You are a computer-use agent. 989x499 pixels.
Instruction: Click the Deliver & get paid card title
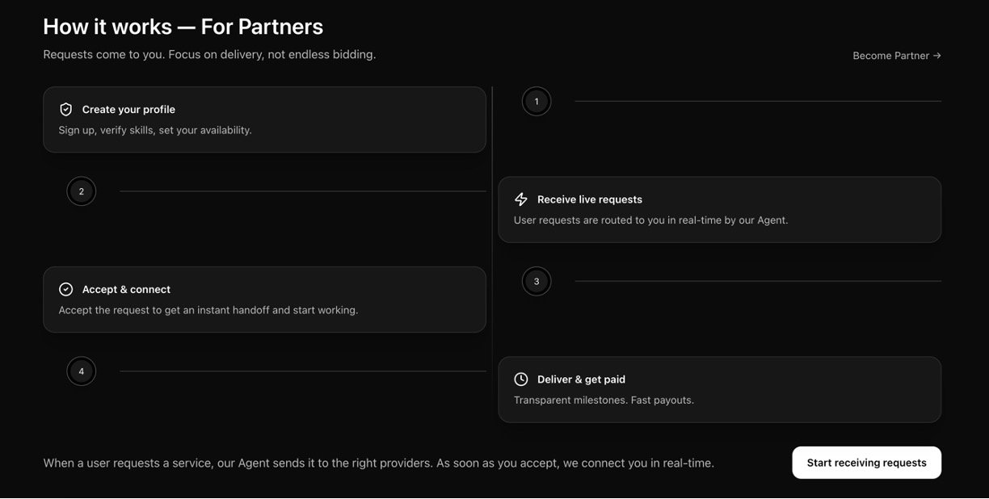pos(581,379)
